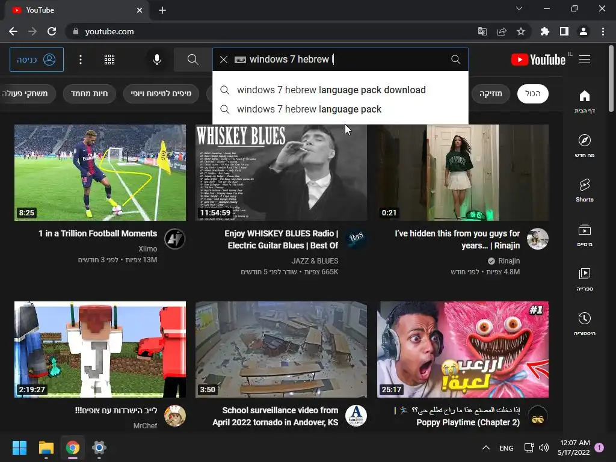The image size is (616, 462).
Task: Open the tab search dropdown arrow
Action: 519,8
